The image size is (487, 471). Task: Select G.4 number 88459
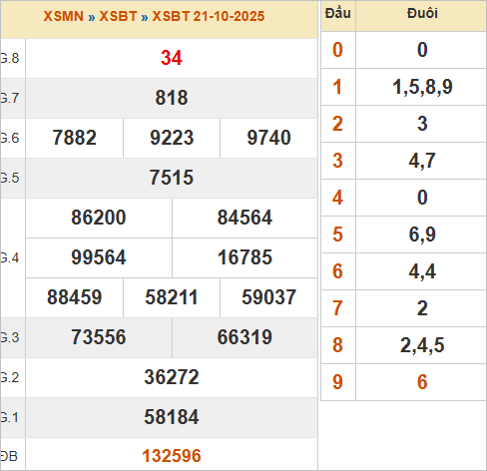click(75, 297)
